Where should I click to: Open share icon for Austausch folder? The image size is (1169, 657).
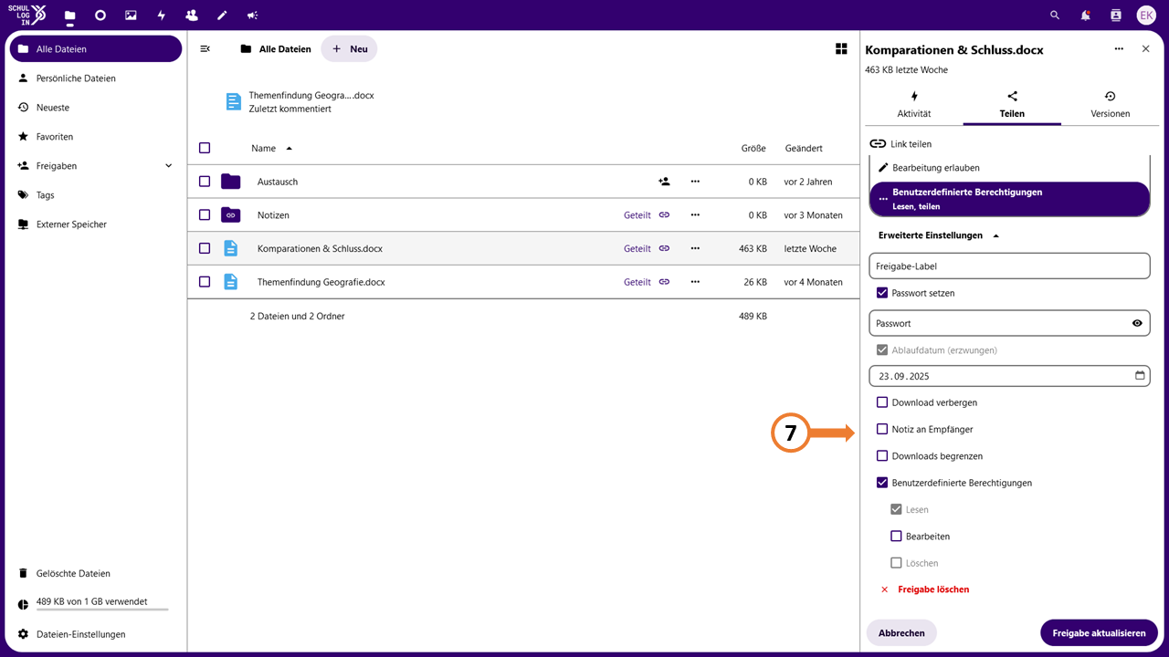(x=664, y=182)
